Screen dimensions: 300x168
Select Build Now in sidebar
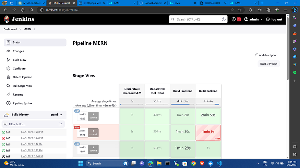point(35,60)
